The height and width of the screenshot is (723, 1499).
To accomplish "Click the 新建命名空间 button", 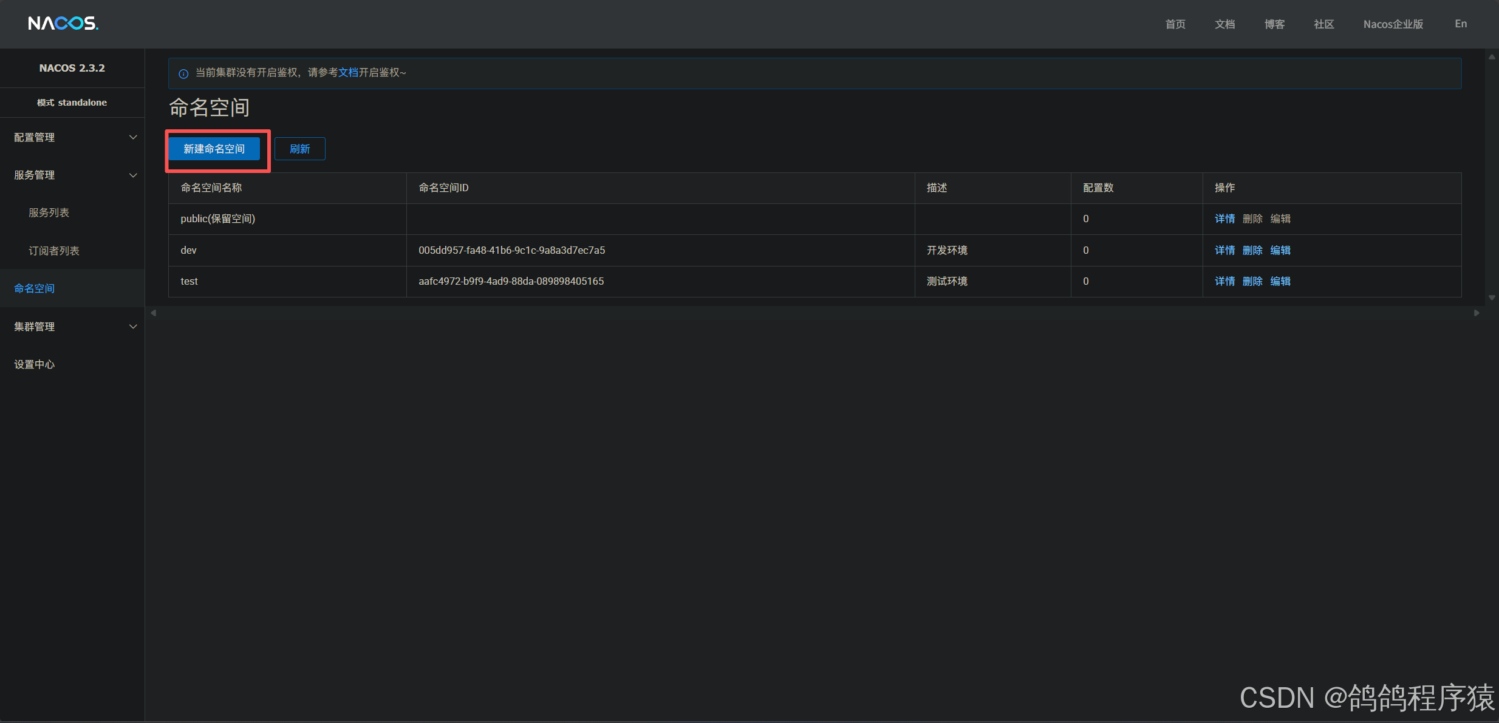I will [214, 149].
